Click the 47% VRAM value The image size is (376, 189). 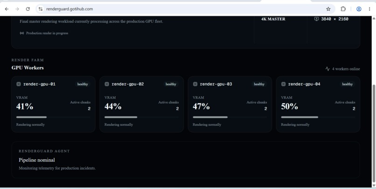coord(201,107)
